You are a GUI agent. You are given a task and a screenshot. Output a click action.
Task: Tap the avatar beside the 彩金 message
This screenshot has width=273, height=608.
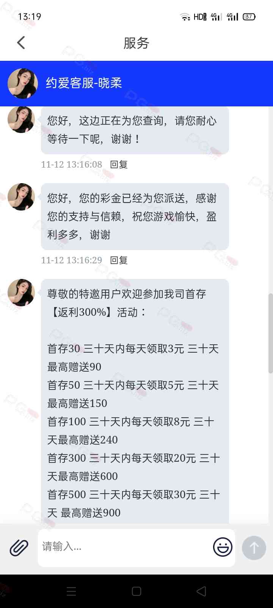(21, 196)
